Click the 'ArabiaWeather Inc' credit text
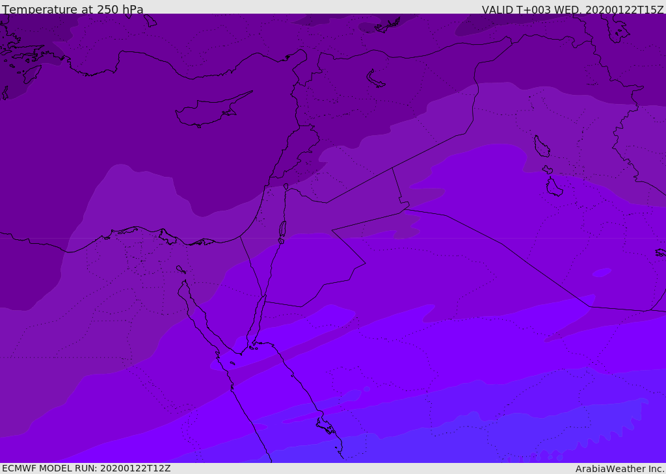The width and height of the screenshot is (666, 474). click(620, 469)
